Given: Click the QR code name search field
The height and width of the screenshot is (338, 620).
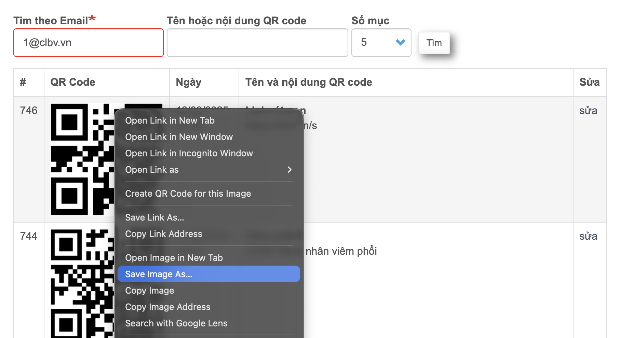Looking at the screenshot, I should (x=257, y=43).
